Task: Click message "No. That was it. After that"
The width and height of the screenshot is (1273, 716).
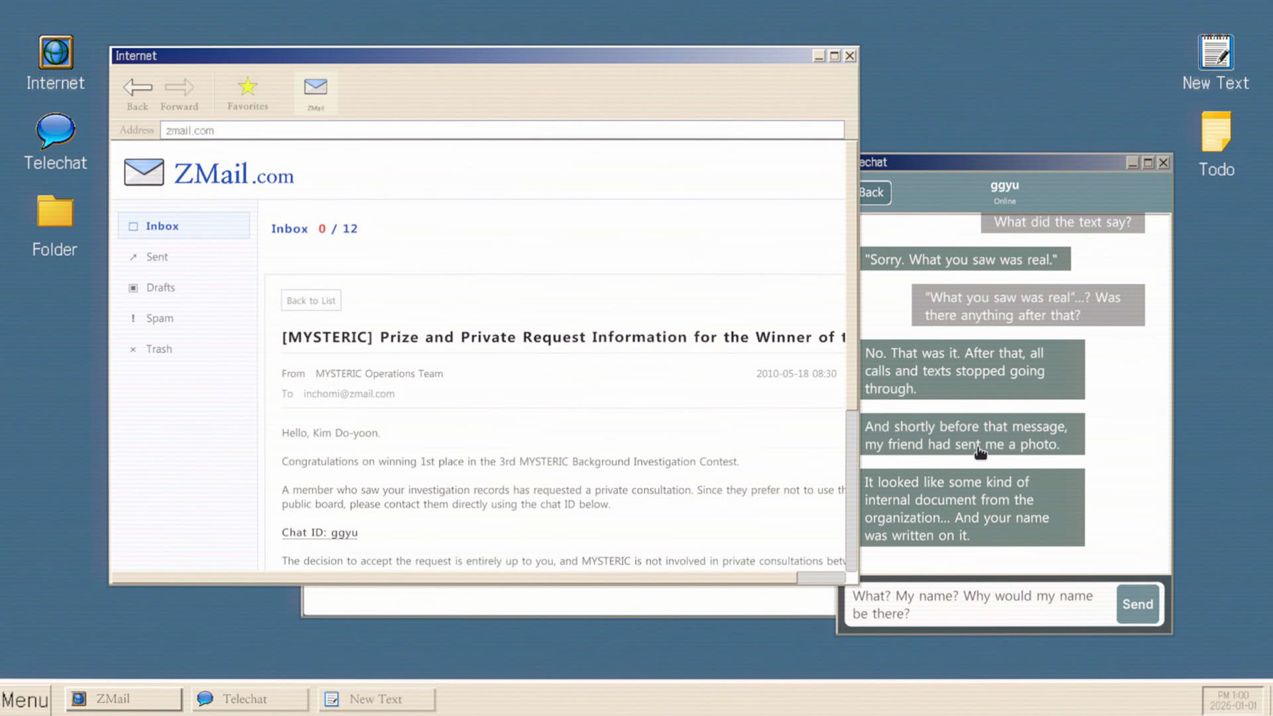Action: point(972,370)
